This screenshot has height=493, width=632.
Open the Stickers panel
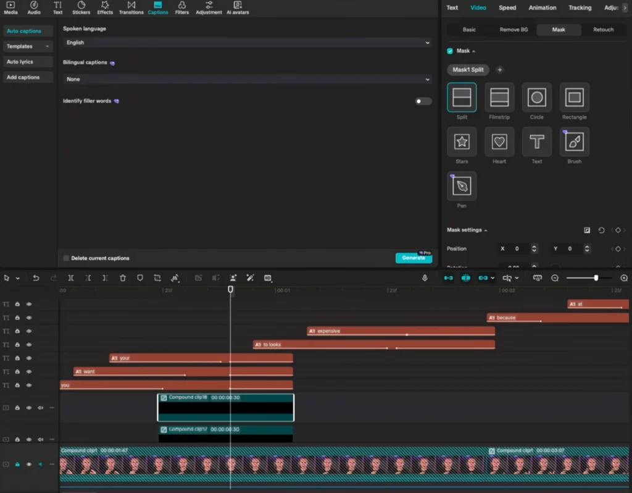81,8
